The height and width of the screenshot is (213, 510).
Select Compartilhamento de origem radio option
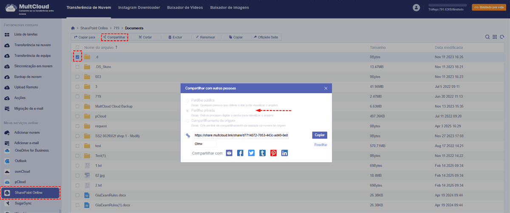coord(187,121)
